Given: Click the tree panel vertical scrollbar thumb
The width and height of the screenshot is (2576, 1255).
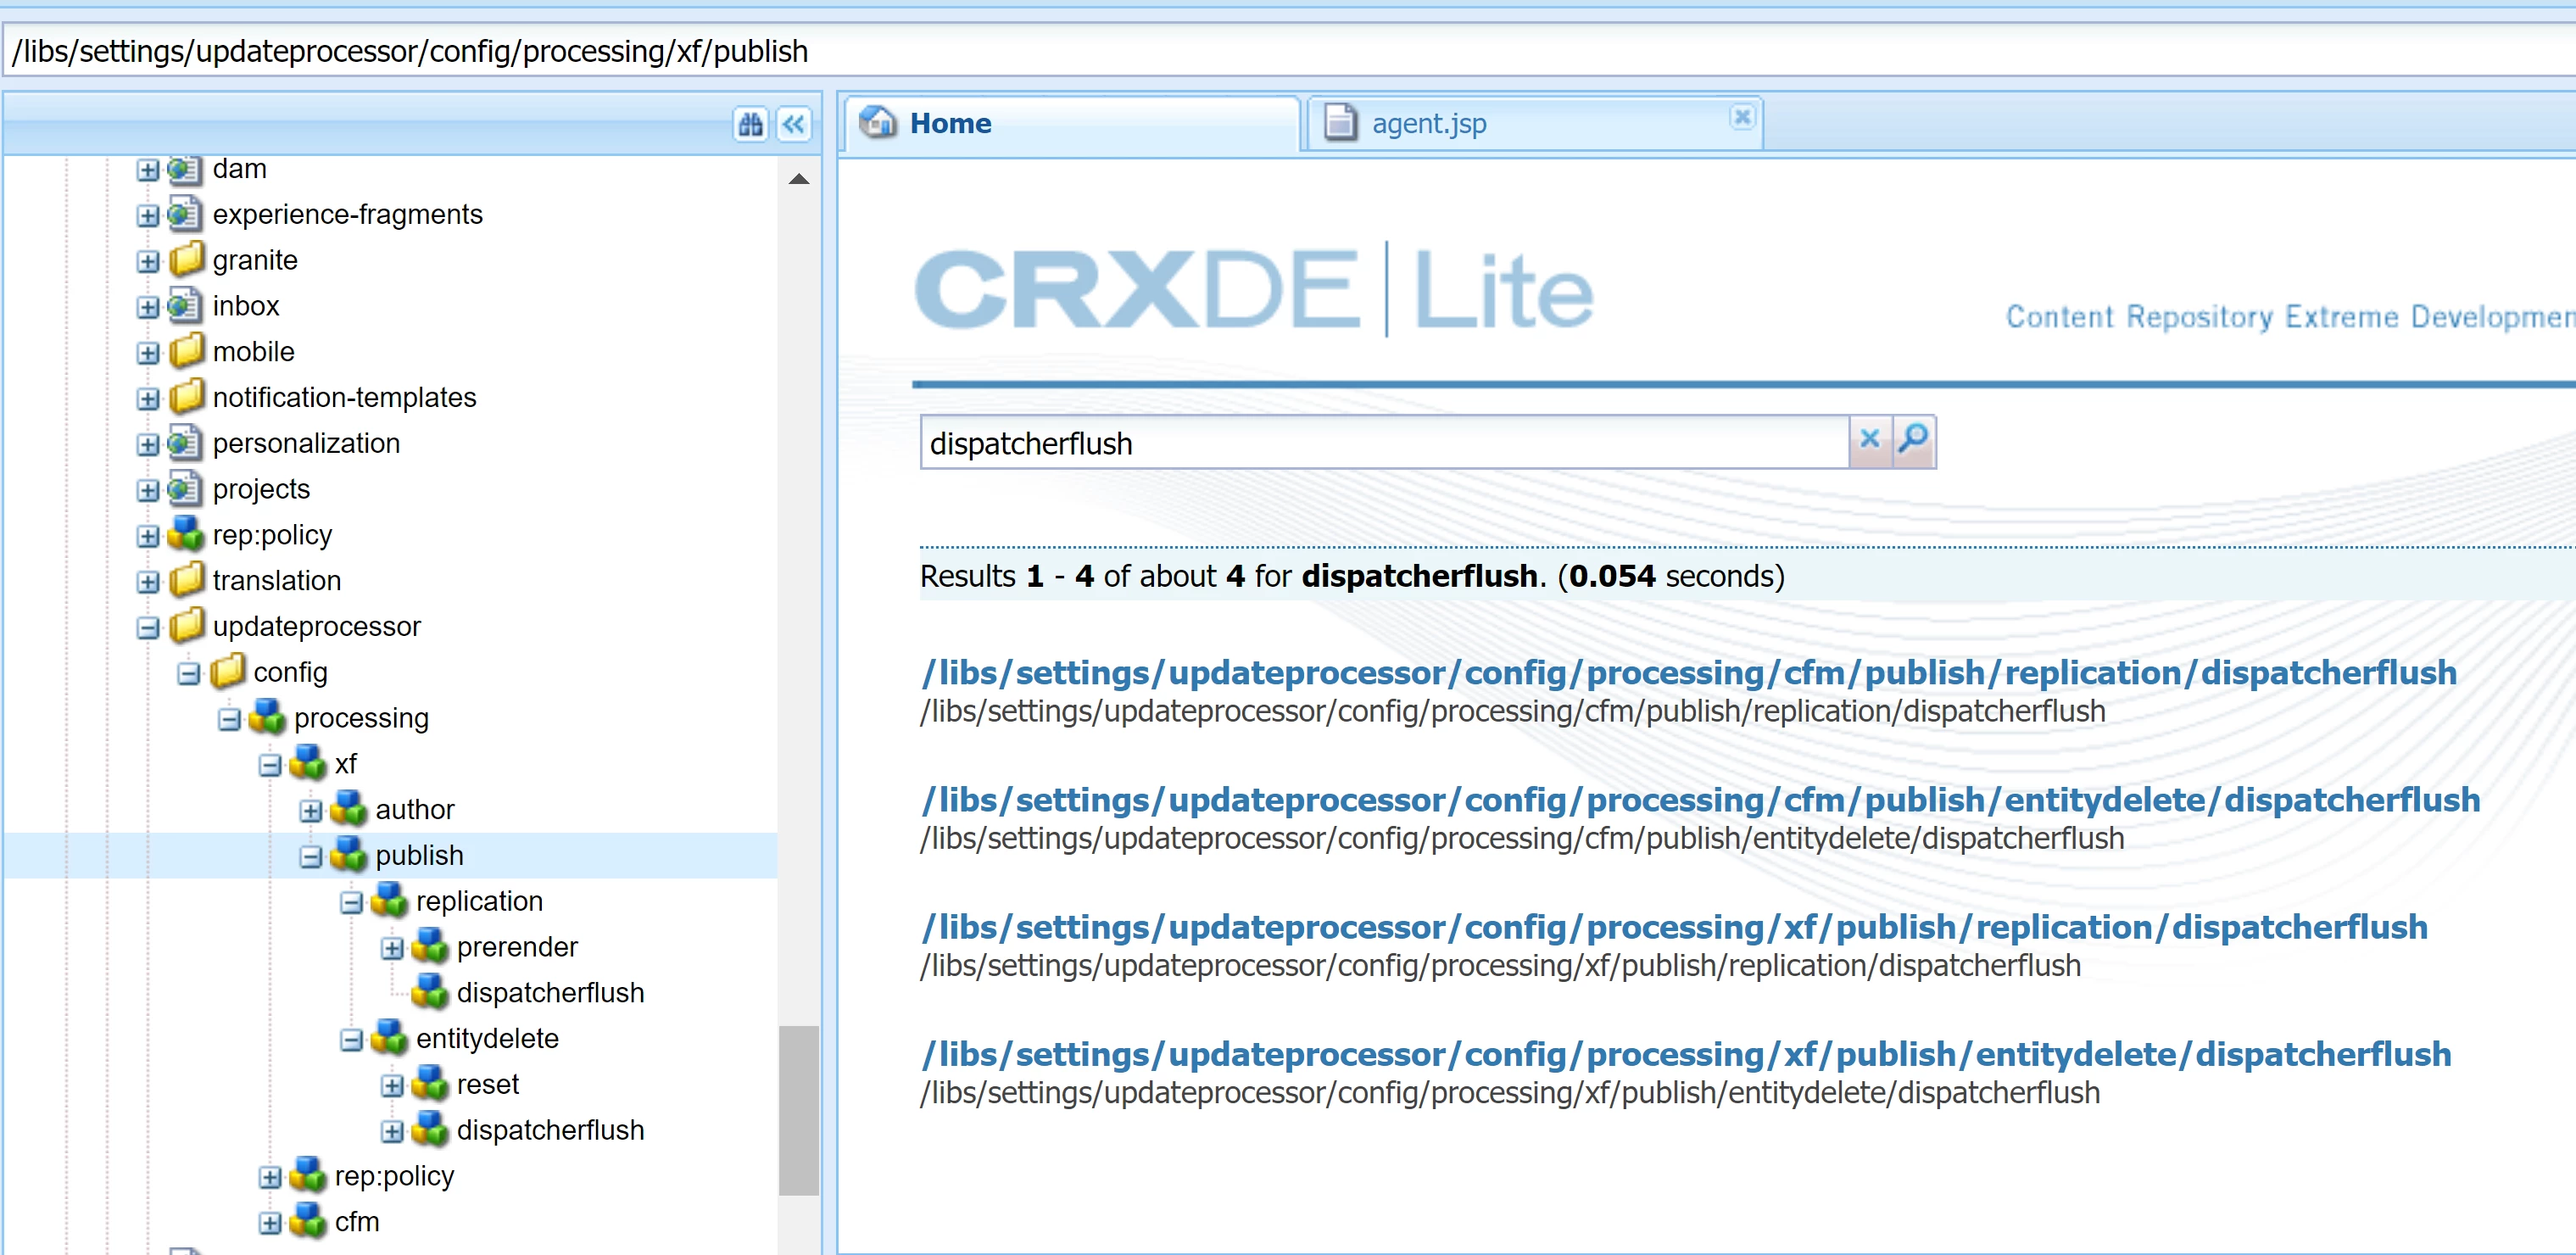Looking at the screenshot, I should pos(798,1110).
